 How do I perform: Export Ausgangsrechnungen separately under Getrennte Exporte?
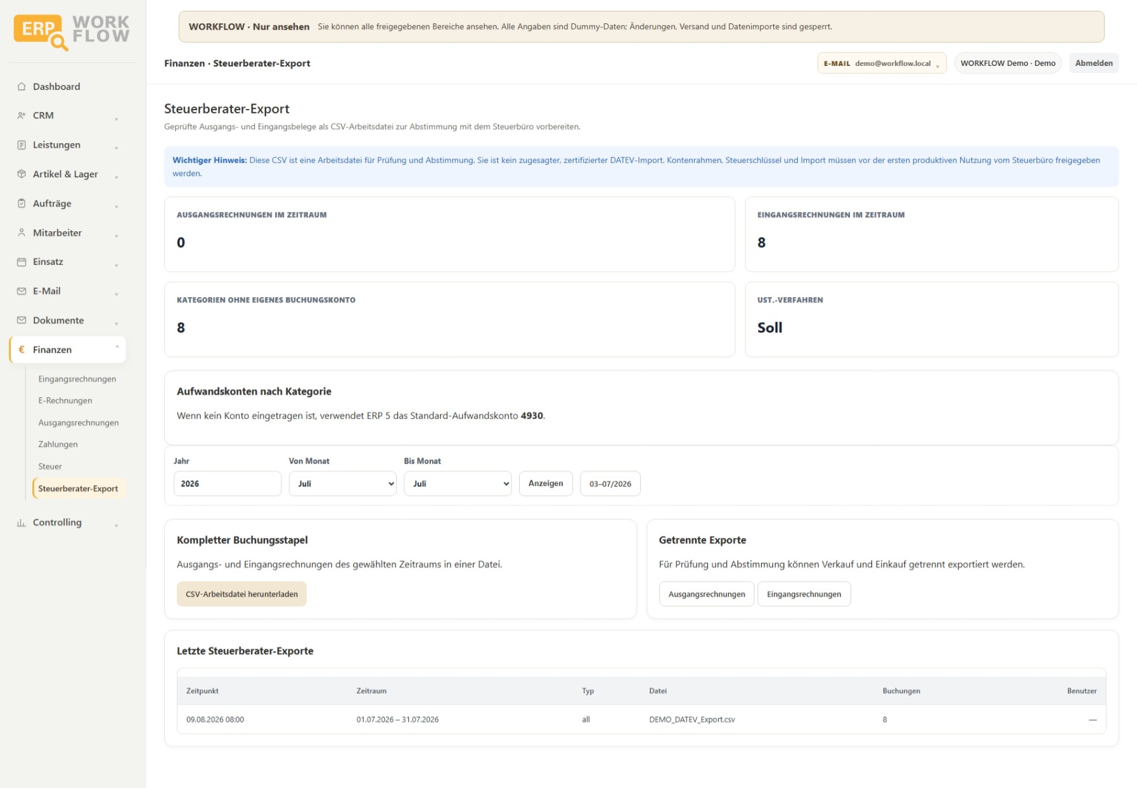(x=707, y=594)
